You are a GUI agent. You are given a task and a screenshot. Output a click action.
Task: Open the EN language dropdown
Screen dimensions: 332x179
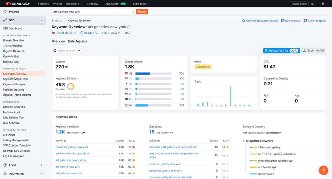(x=314, y=4)
